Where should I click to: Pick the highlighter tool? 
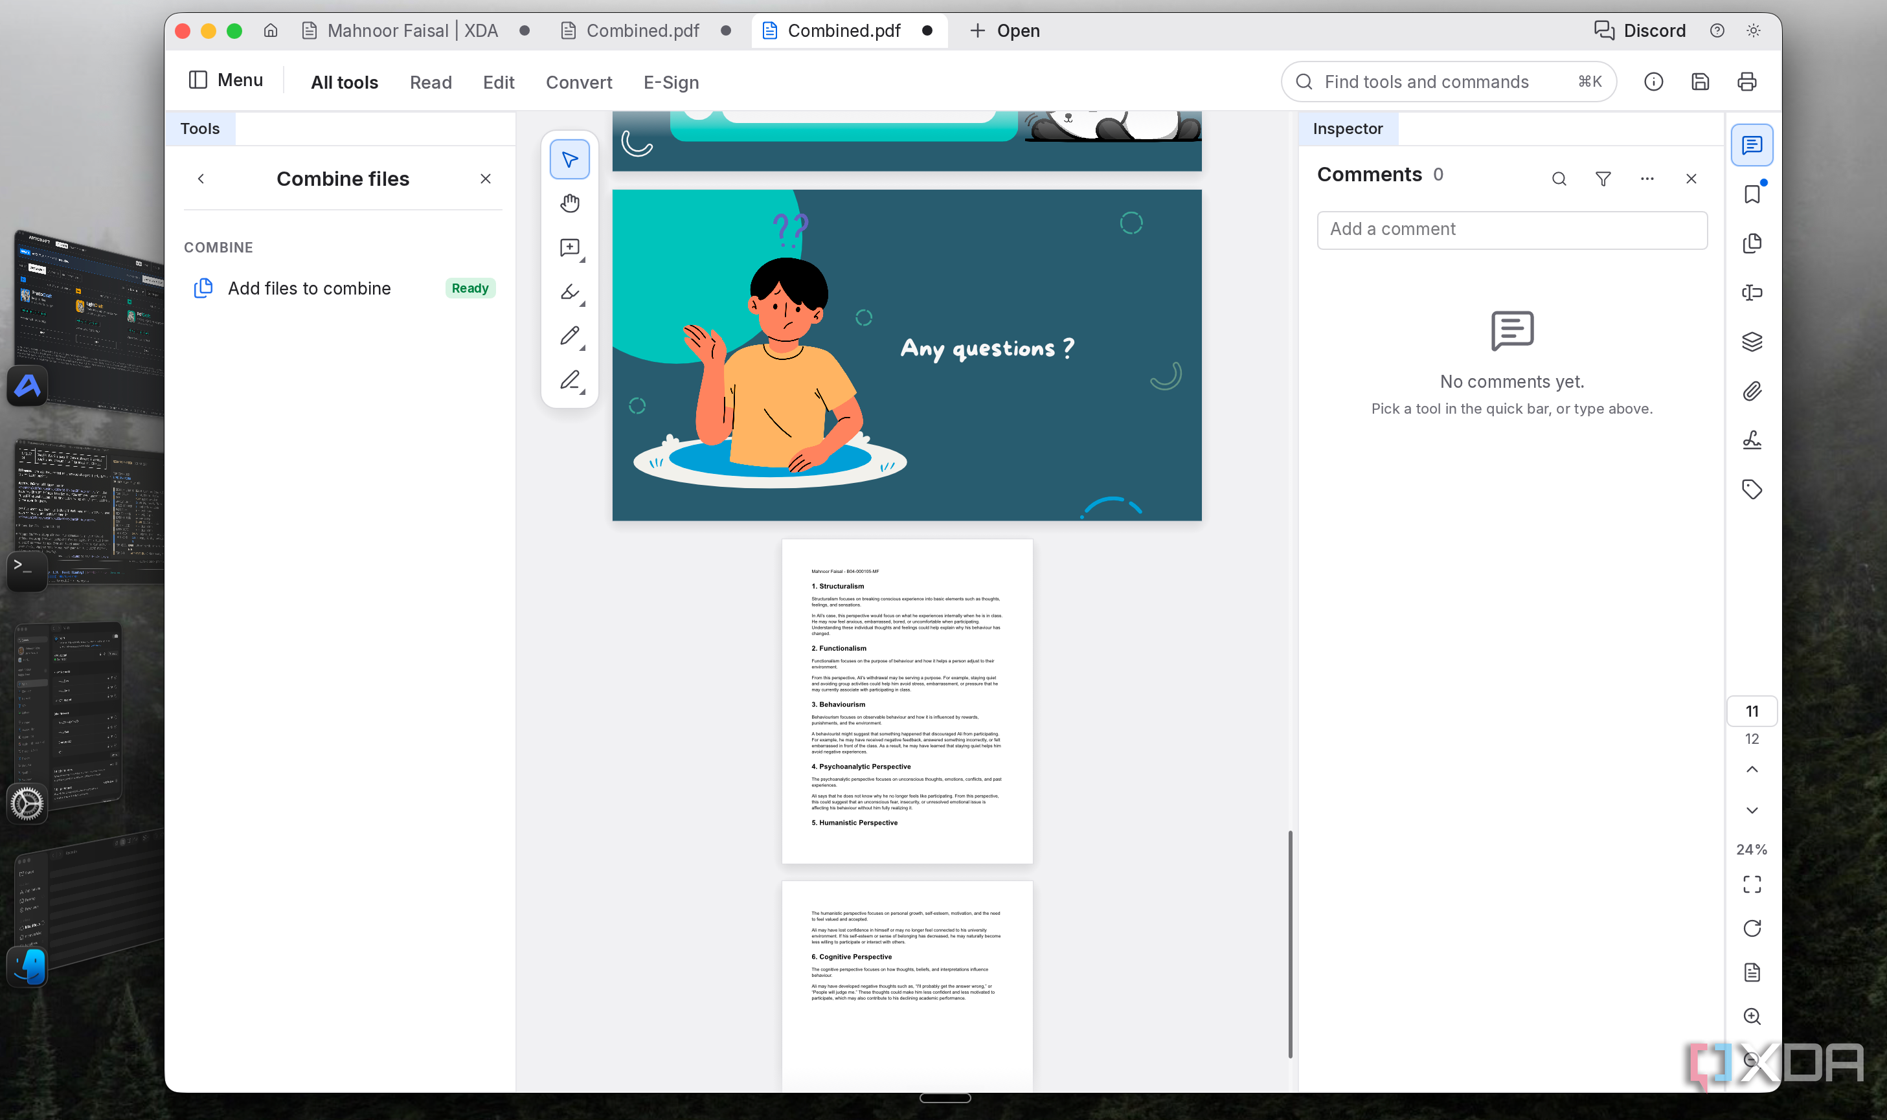(569, 292)
